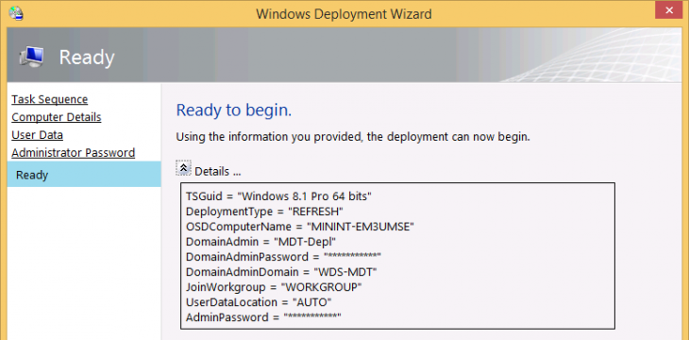The width and height of the screenshot is (689, 340).
Task: Click the computer monitor icon beside Ready
Action: [x=32, y=58]
